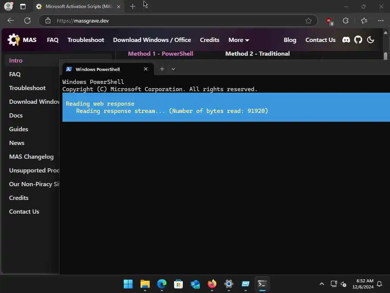Close the Microsoft Activation Scripts browser tab

[119, 7]
